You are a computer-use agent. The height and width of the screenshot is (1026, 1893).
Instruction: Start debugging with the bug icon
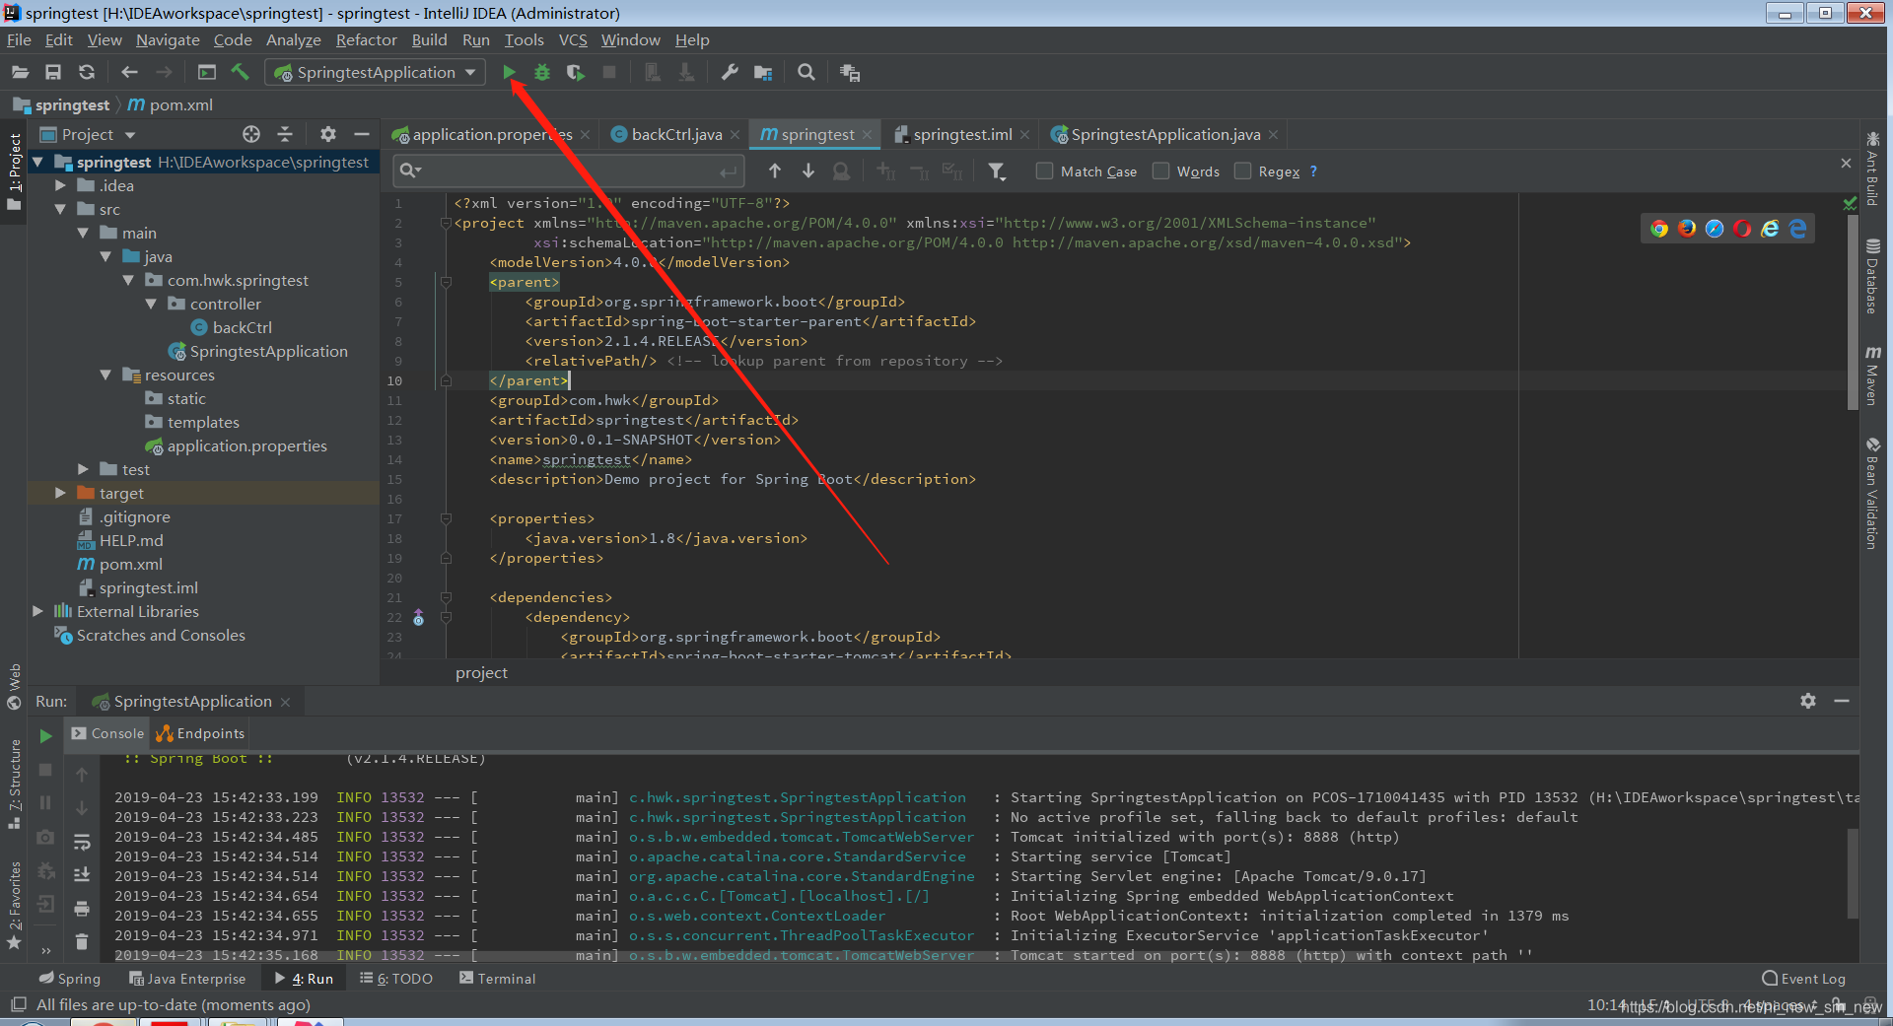tap(542, 72)
